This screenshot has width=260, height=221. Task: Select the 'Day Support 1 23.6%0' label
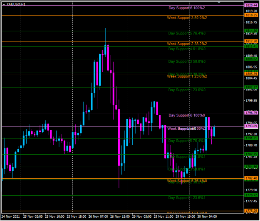point(187,90)
